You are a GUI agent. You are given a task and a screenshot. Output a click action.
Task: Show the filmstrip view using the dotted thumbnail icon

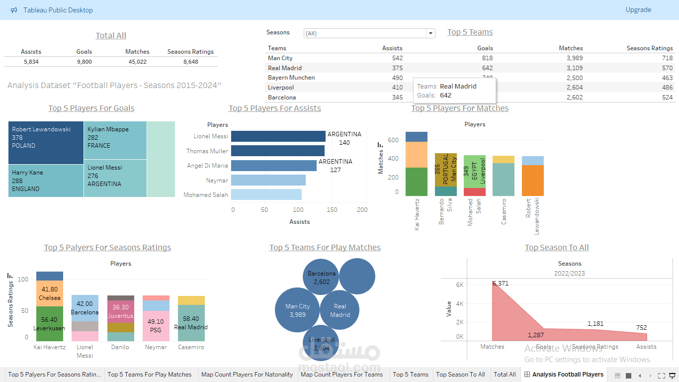(618, 376)
